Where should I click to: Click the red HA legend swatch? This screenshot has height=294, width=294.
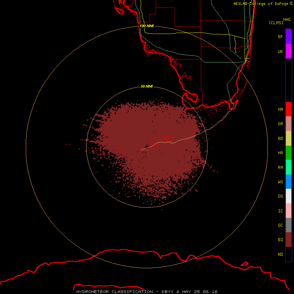288,109
